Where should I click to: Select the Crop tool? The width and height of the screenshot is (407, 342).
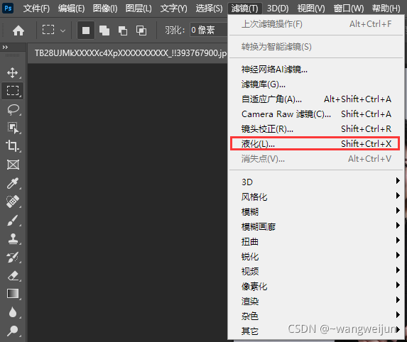13,146
